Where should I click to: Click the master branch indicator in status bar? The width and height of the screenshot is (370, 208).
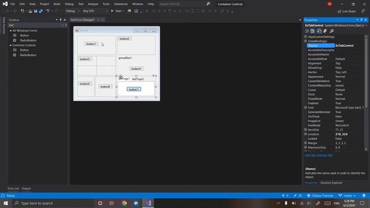[347, 196]
